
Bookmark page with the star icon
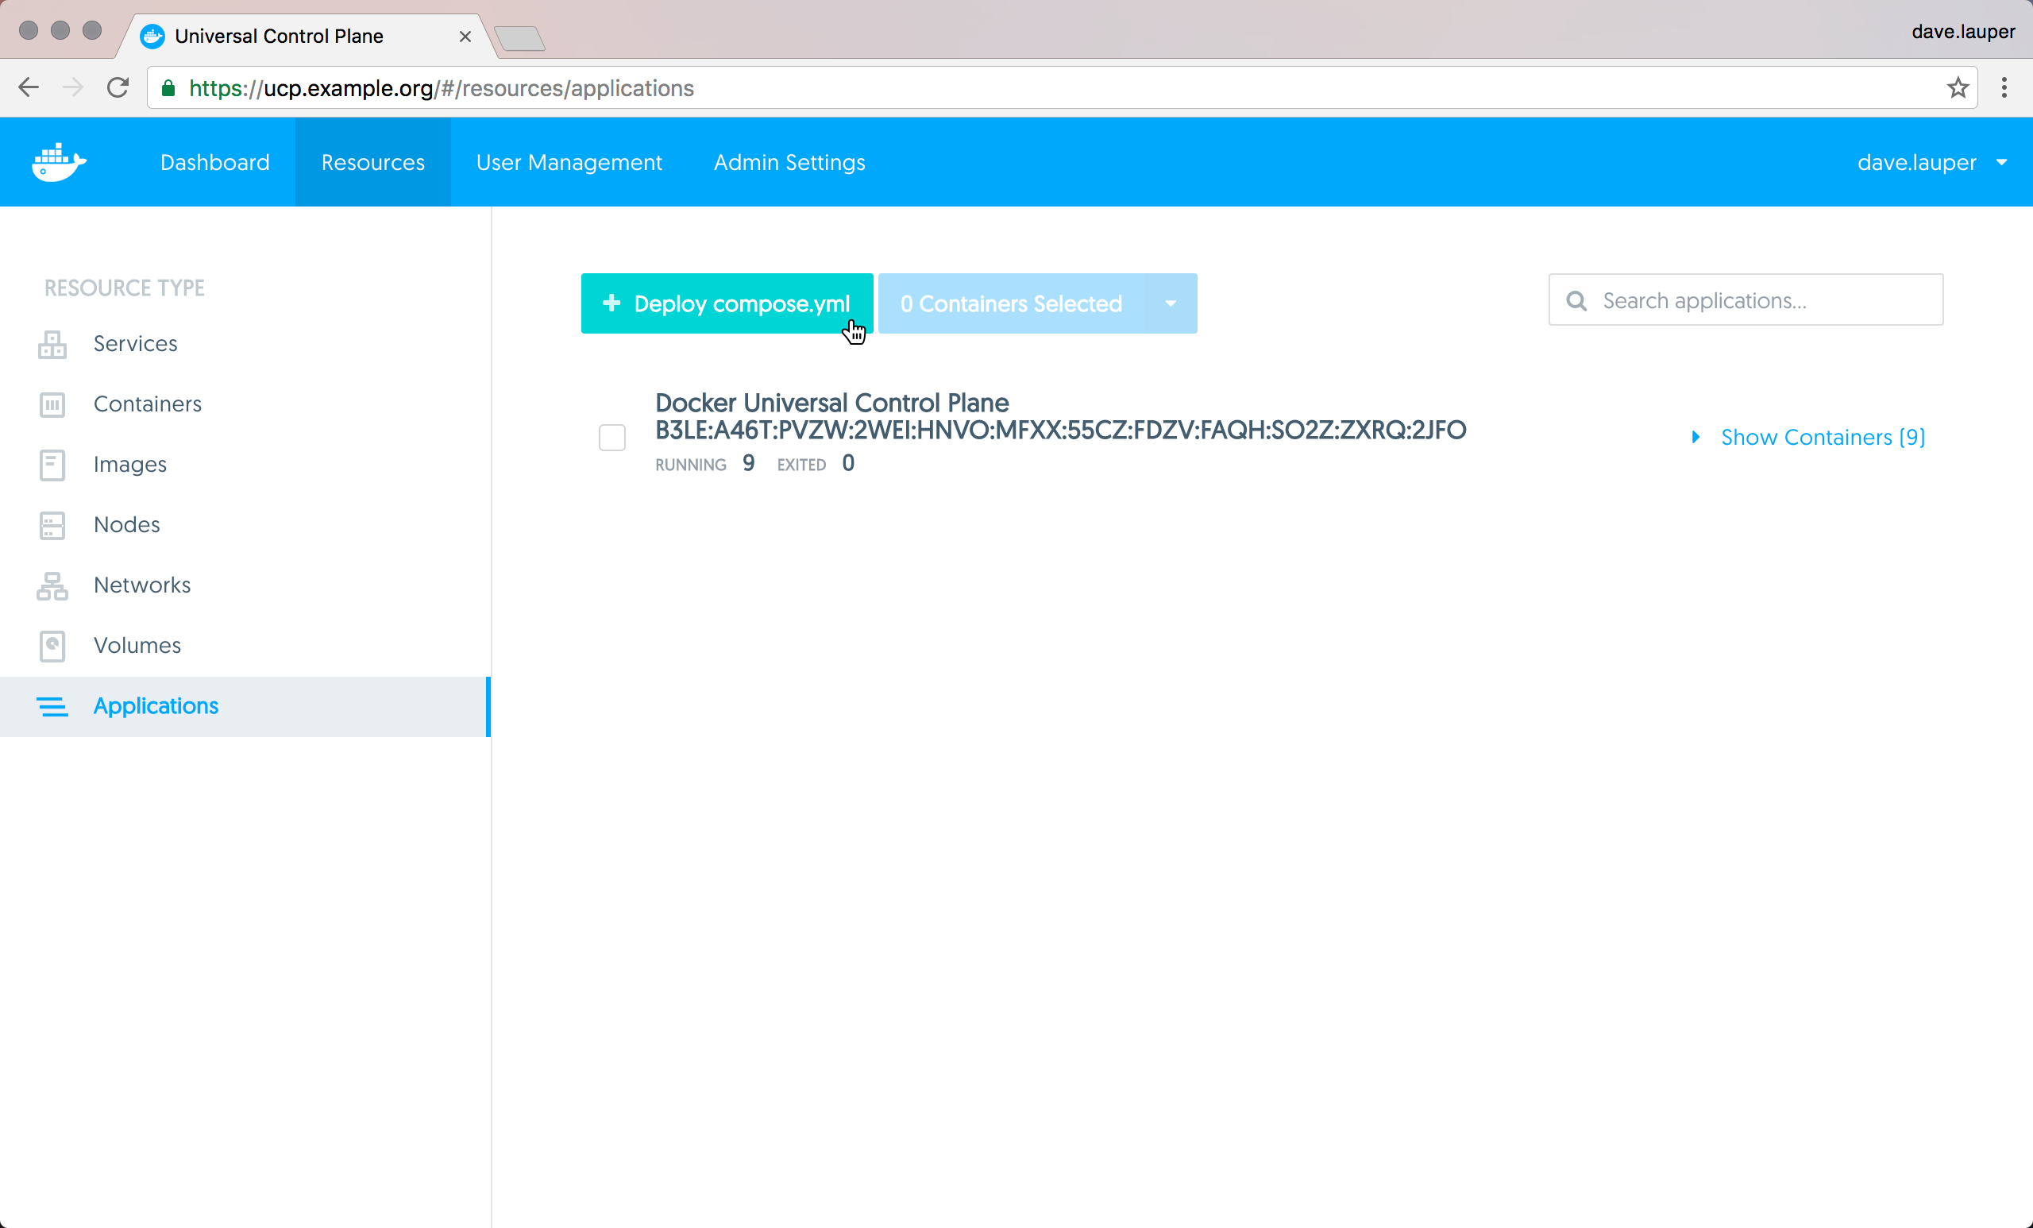1957,88
